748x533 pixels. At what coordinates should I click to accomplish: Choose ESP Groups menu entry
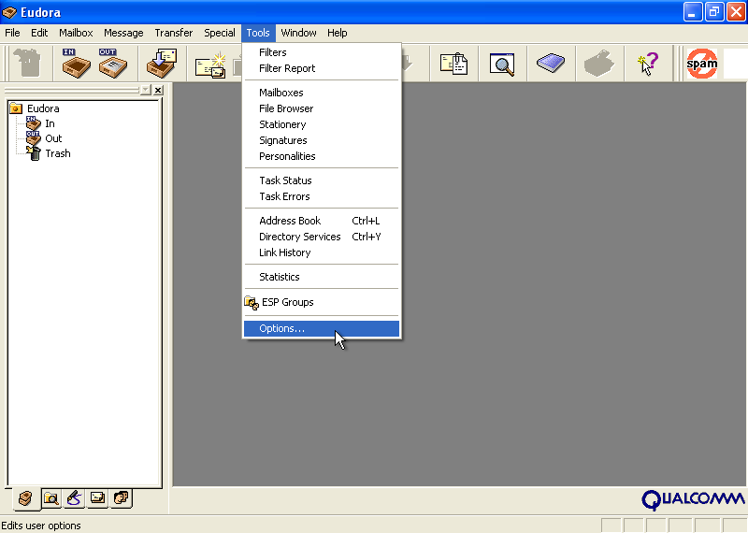pyautogui.click(x=322, y=302)
